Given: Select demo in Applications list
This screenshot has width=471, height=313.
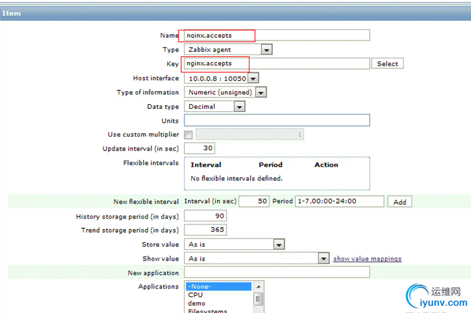Looking at the screenshot, I should click(x=218, y=303).
